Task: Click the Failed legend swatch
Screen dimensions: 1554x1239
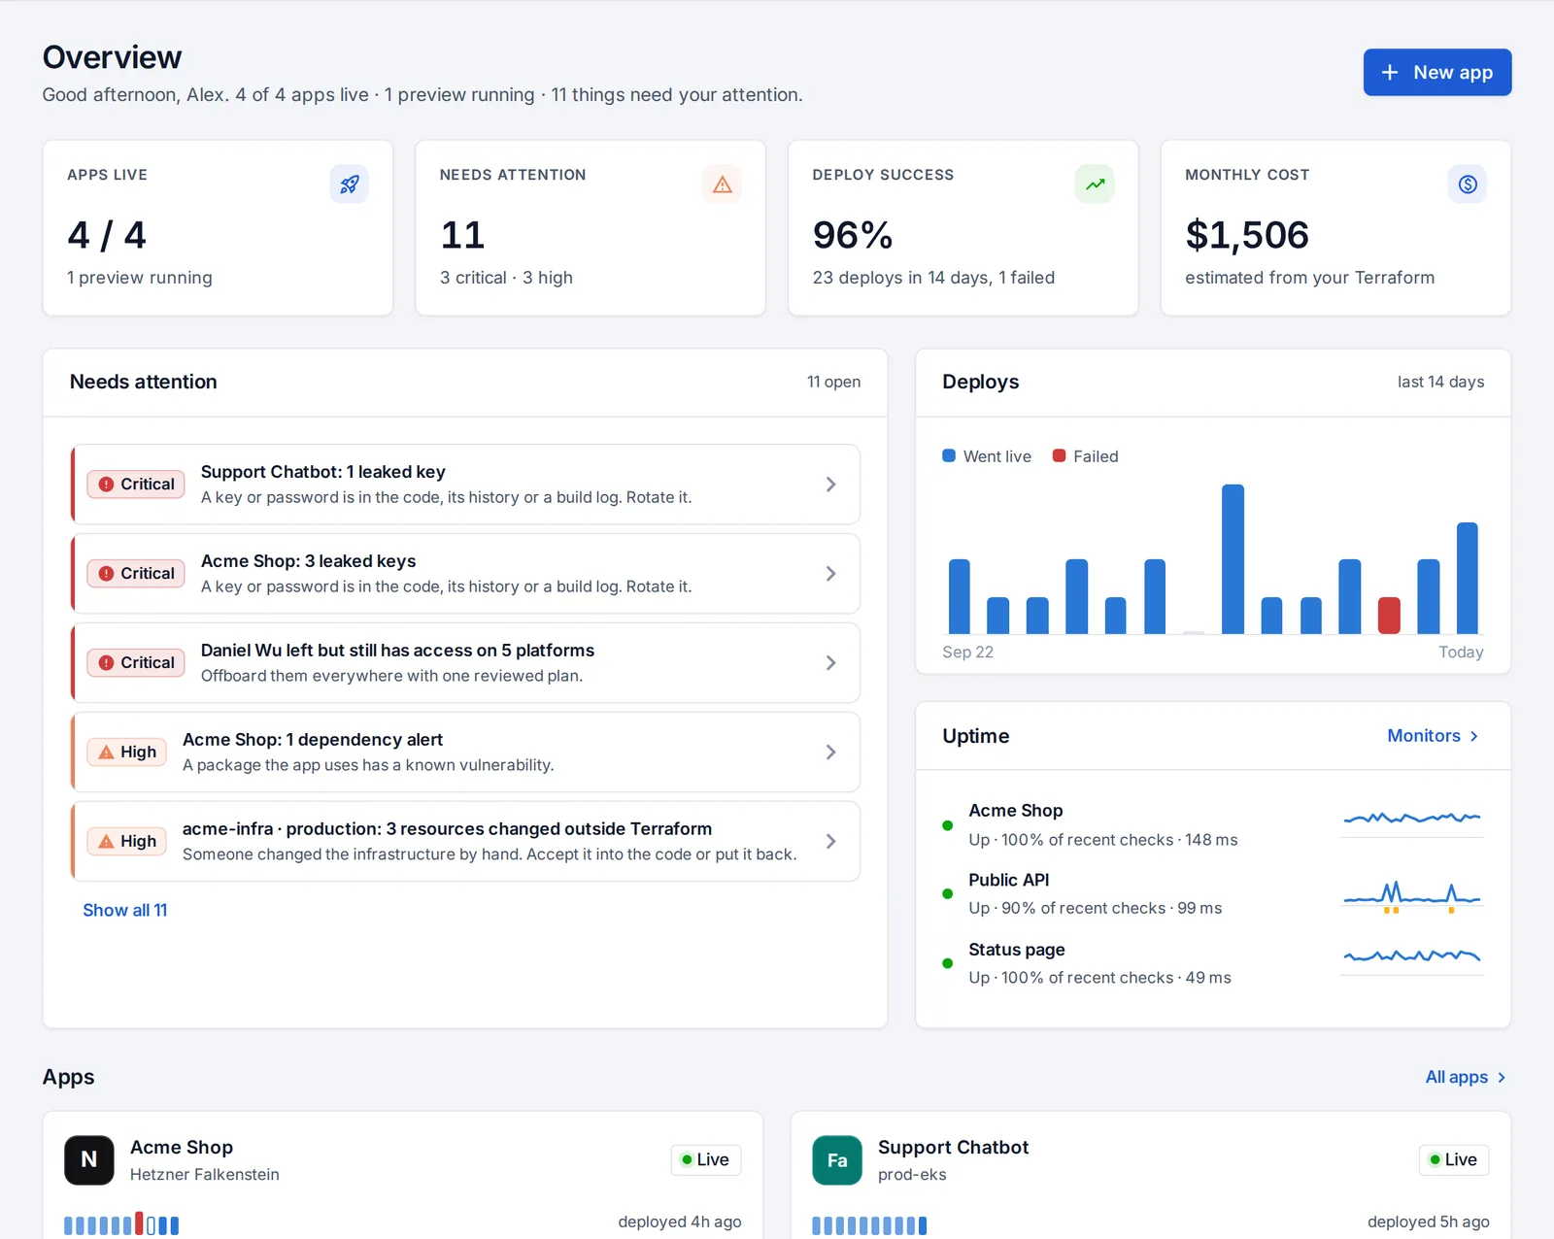Action: coord(1060,456)
